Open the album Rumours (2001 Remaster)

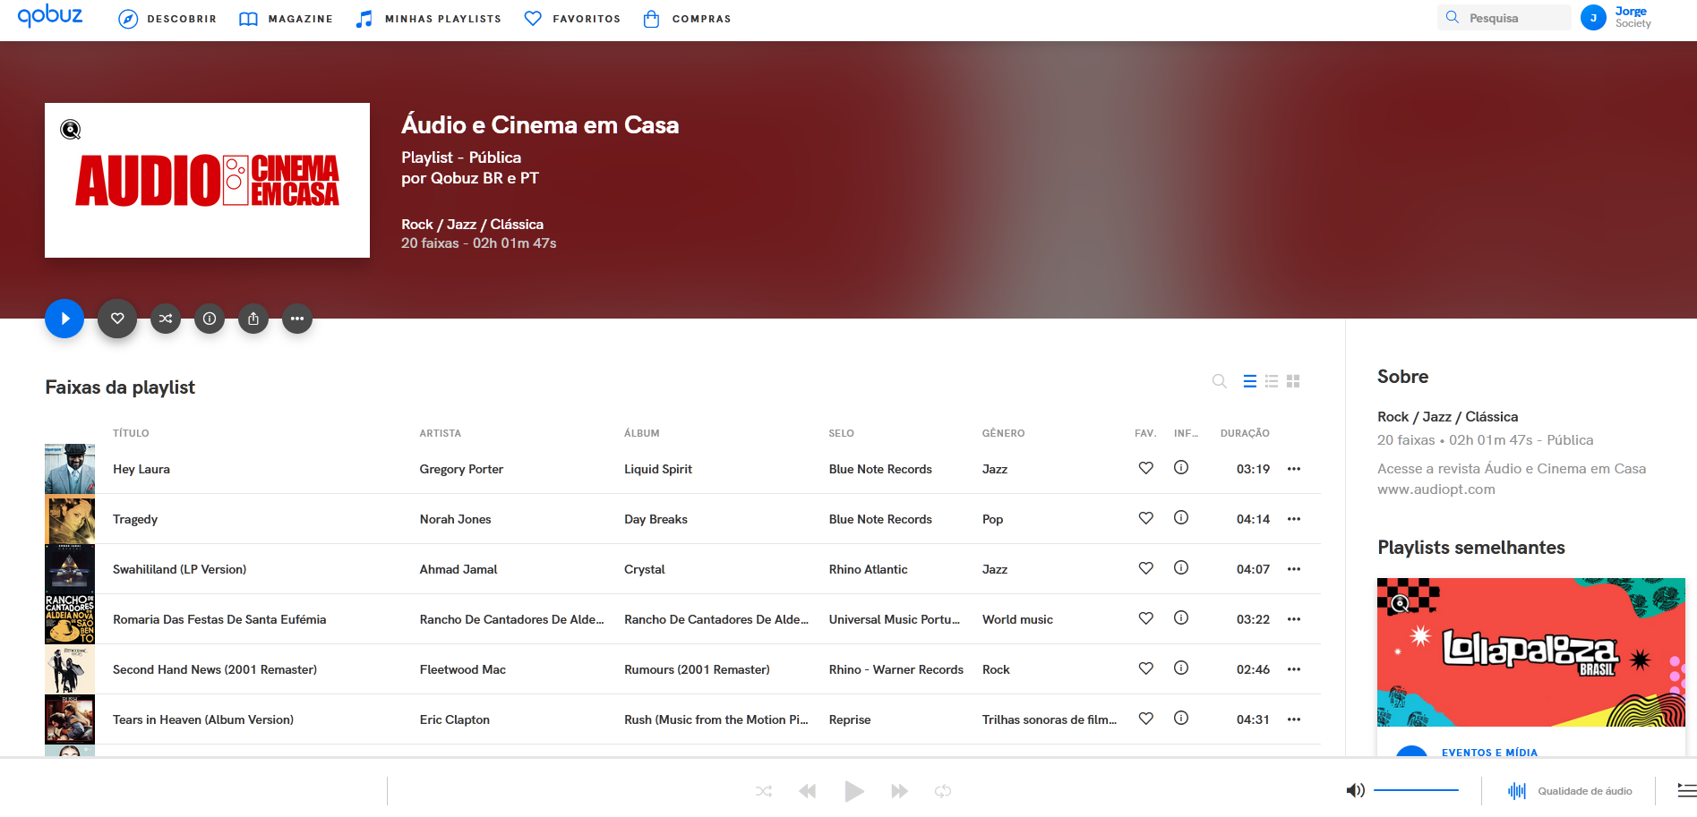(697, 669)
